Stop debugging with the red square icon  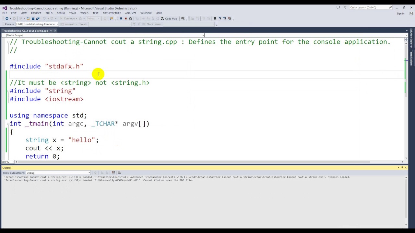(x=126, y=18)
